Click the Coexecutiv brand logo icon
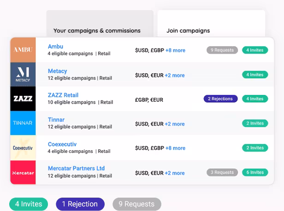The height and width of the screenshot is (211, 284). 23,148
